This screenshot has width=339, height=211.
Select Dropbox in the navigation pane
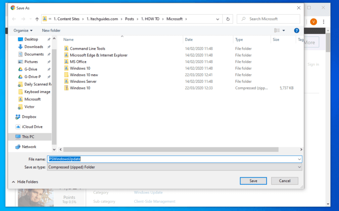(29, 117)
